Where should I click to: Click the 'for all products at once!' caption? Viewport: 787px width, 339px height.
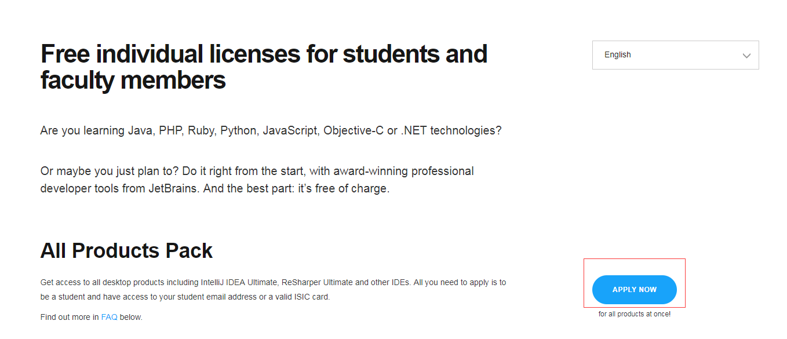tap(634, 314)
